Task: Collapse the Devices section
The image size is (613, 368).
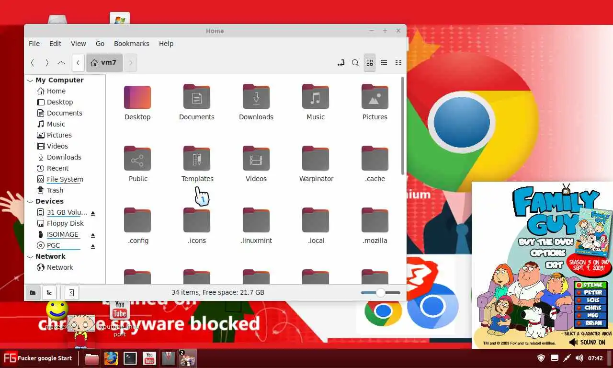Action: coord(30,202)
